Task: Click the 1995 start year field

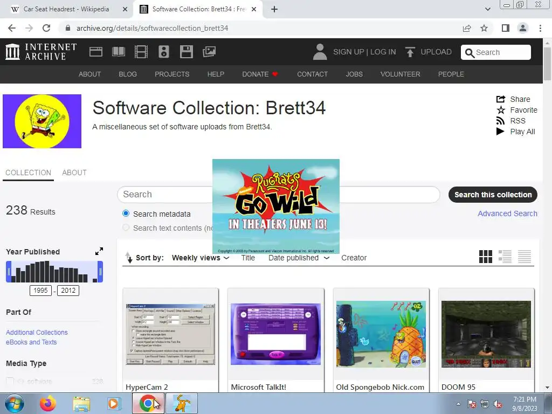Action: point(40,291)
